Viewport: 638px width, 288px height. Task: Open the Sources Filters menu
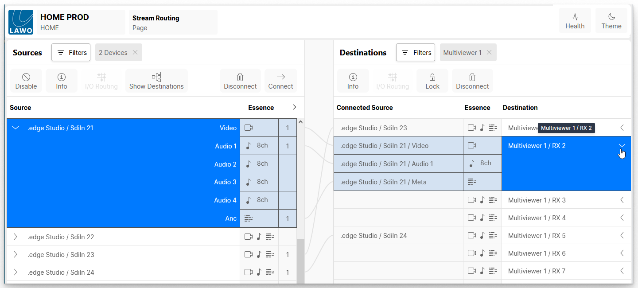tap(71, 52)
